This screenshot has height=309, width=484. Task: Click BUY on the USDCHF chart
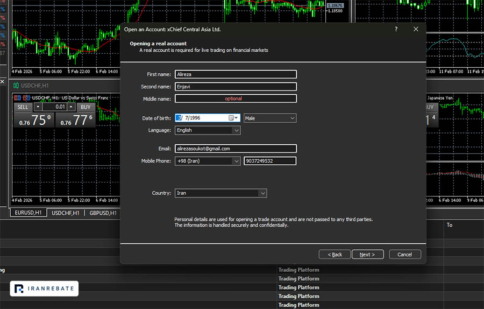pos(86,107)
